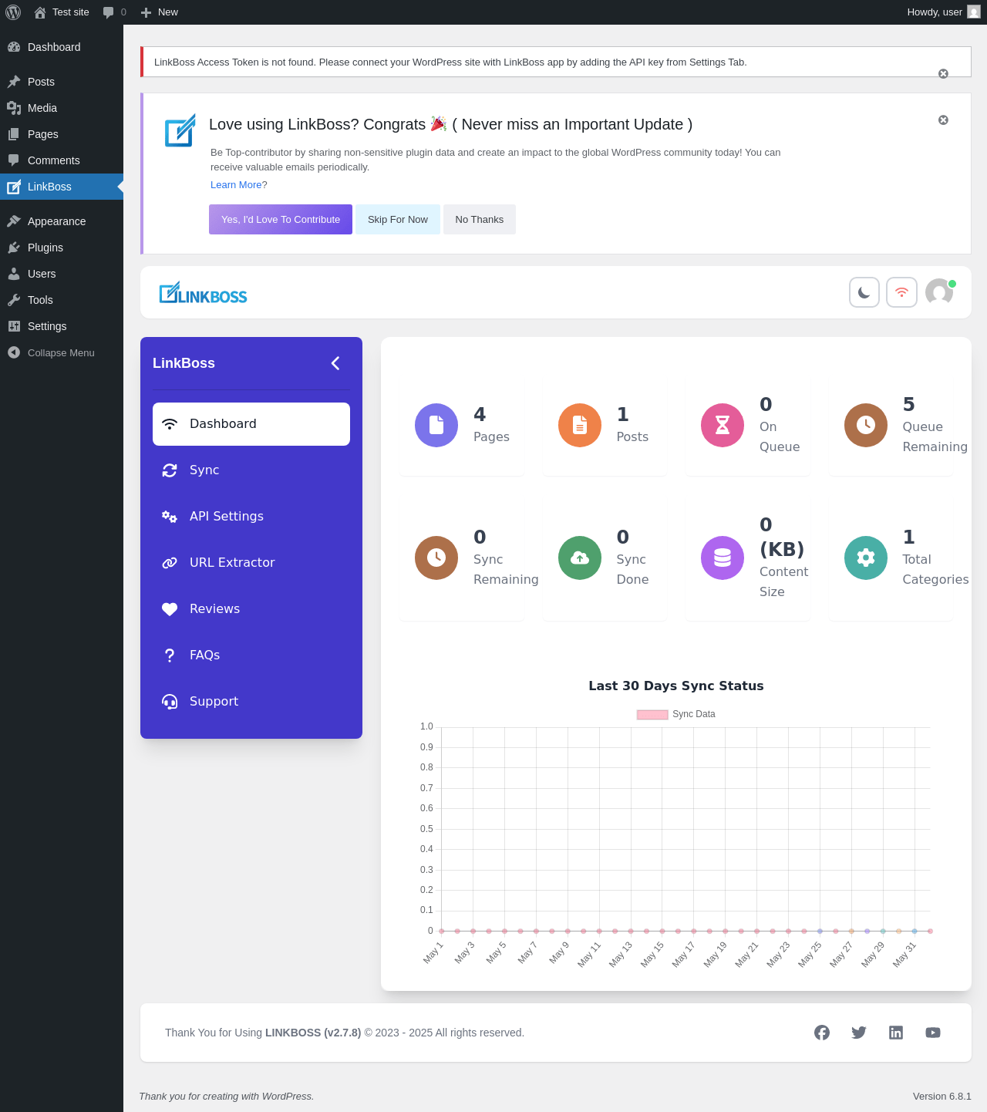Open Tools admin menu

[x=62, y=300]
